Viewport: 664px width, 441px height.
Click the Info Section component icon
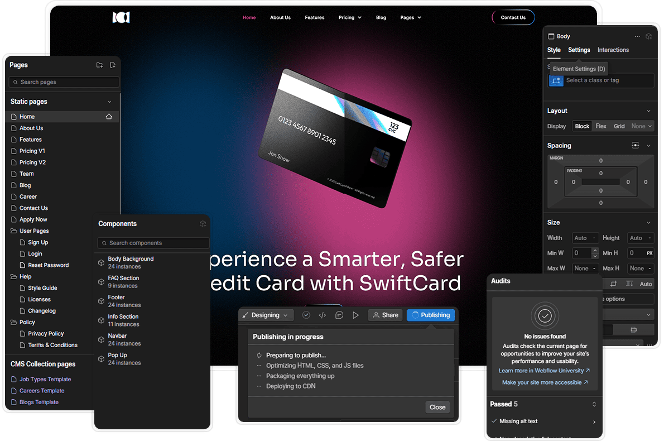pyautogui.click(x=101, y=320)
